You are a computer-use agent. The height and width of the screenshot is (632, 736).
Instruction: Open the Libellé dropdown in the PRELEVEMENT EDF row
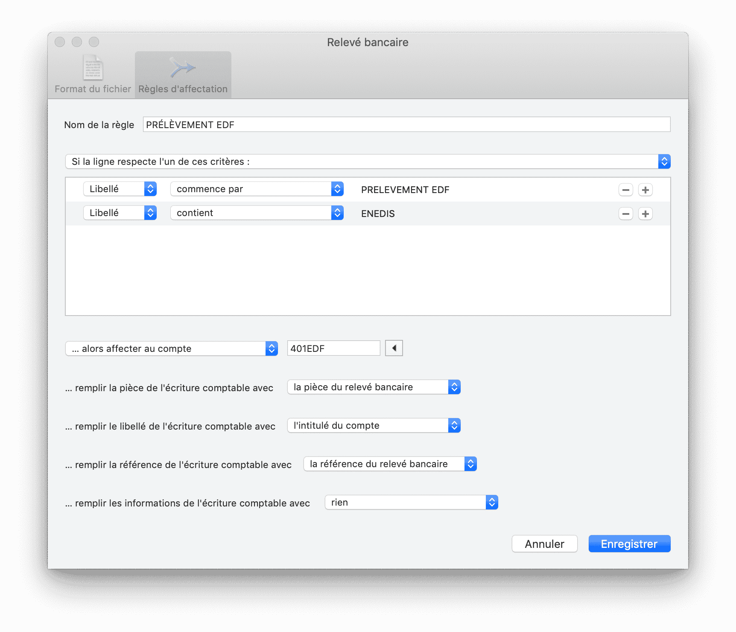pyautogui.click(x=120, y=189)
